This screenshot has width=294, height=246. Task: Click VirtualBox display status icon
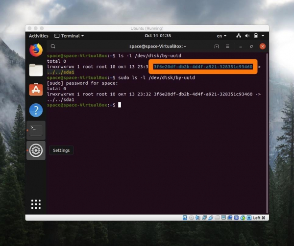[x=224, y=218]
